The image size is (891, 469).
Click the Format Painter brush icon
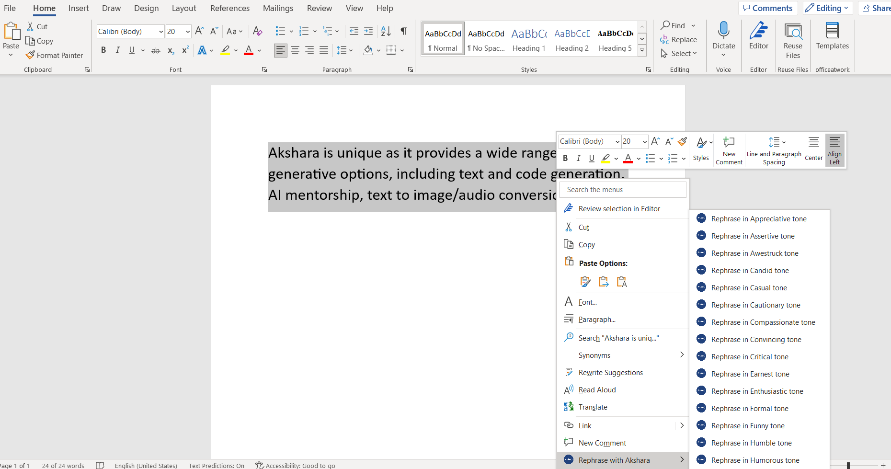pyautogui.click(x=30, y=55)
